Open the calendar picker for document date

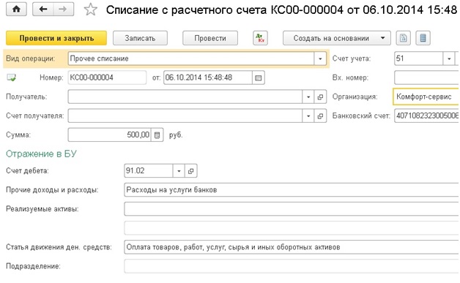(x=258, y=78)
